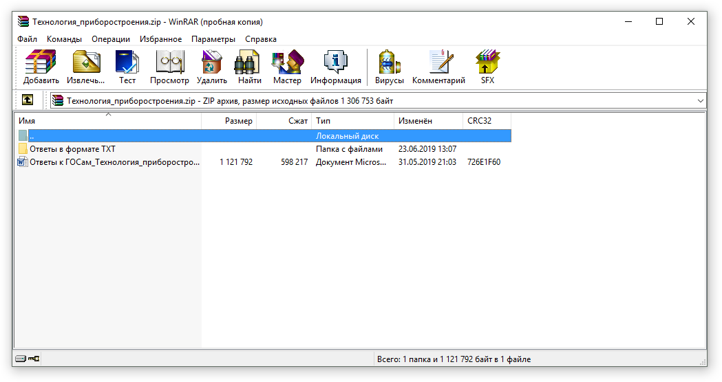This screenshot has width=722, height=382.
Task: Click the date 23.06.2019 13:07
Action: (x=427, y=149)
